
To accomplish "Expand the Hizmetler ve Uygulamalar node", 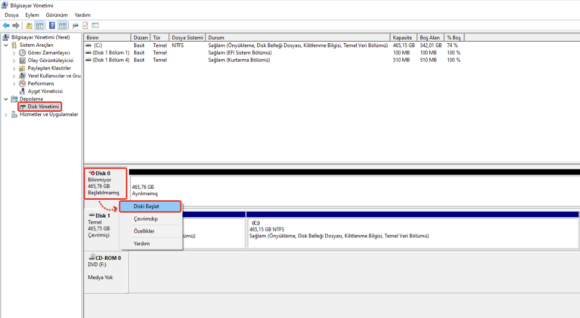I will (6, 115).
